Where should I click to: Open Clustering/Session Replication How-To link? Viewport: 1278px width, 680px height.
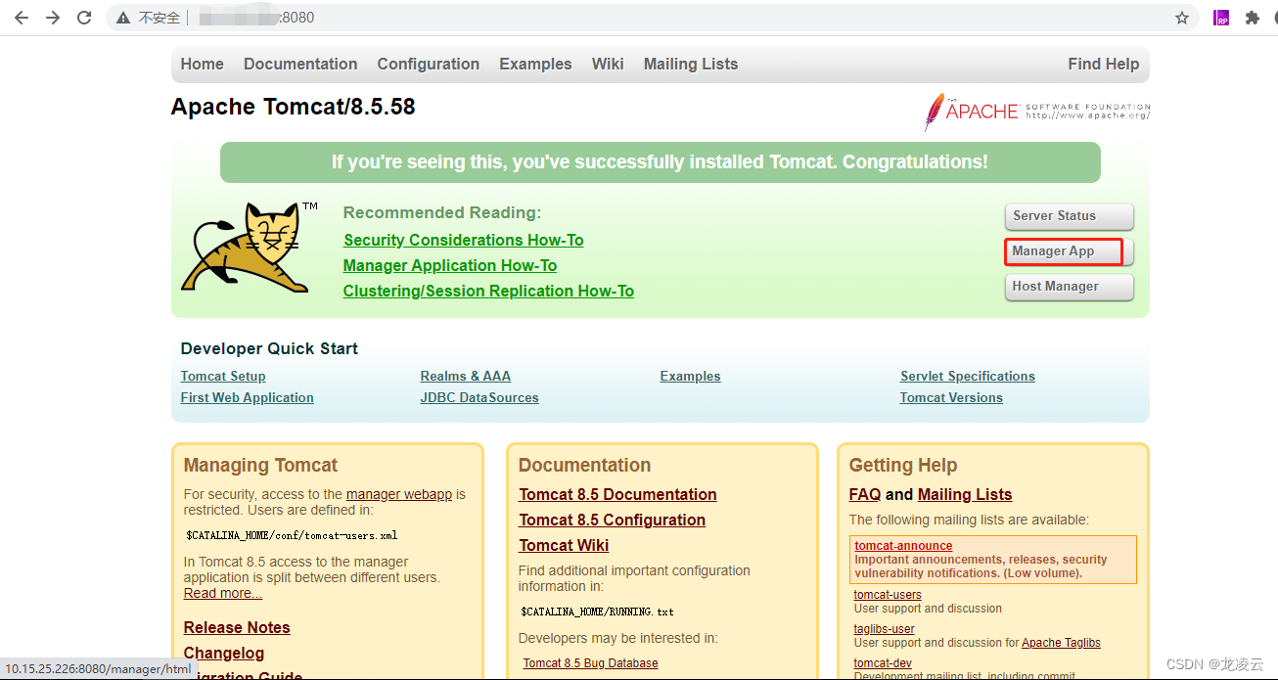tap(488, 292)
